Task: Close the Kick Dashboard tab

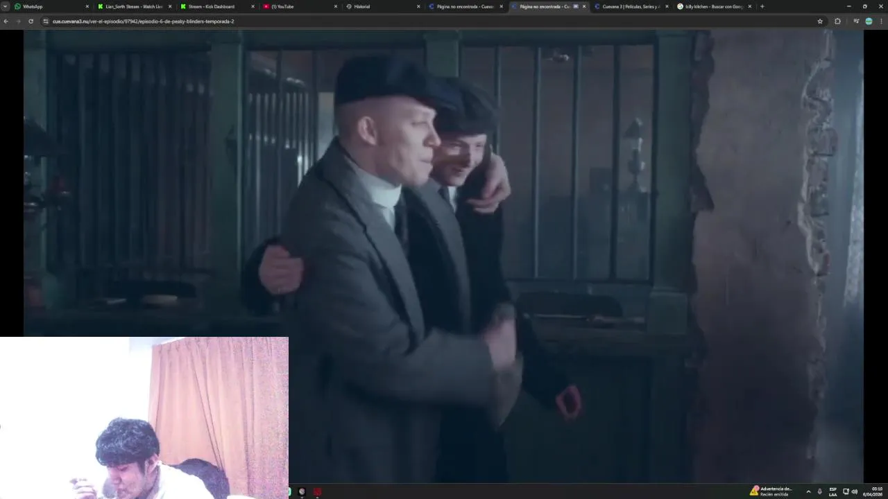Action: pos(253,6)
